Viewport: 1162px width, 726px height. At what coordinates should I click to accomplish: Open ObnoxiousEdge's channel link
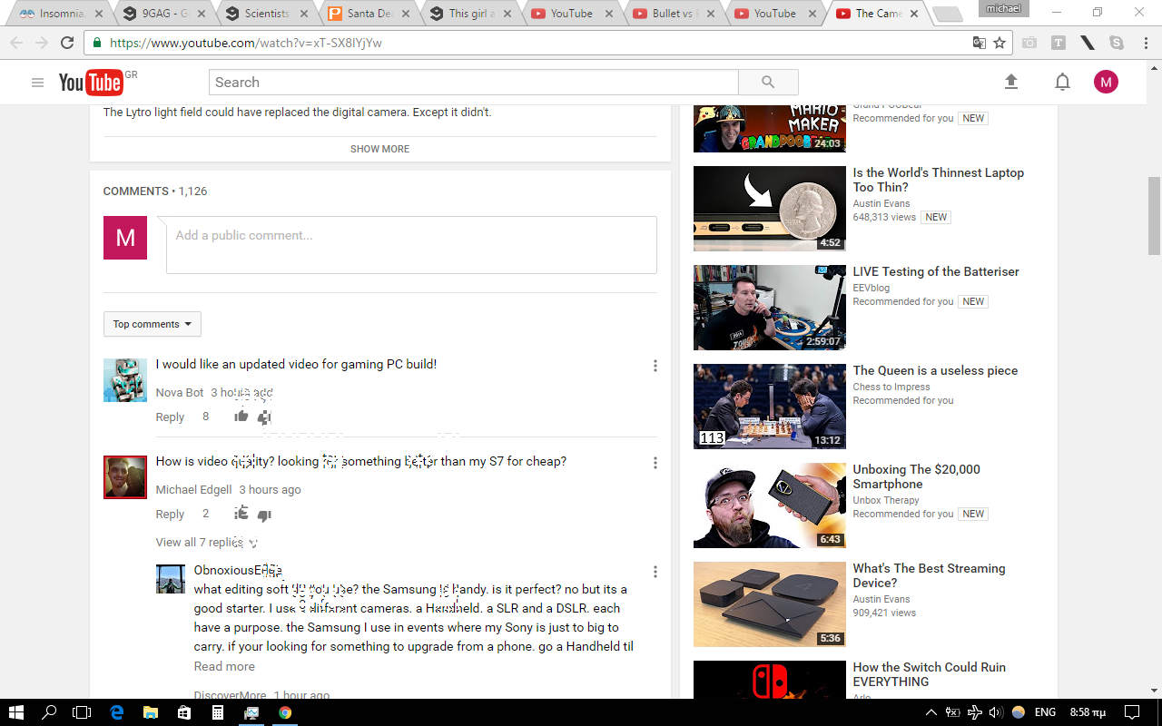(238, 570)
